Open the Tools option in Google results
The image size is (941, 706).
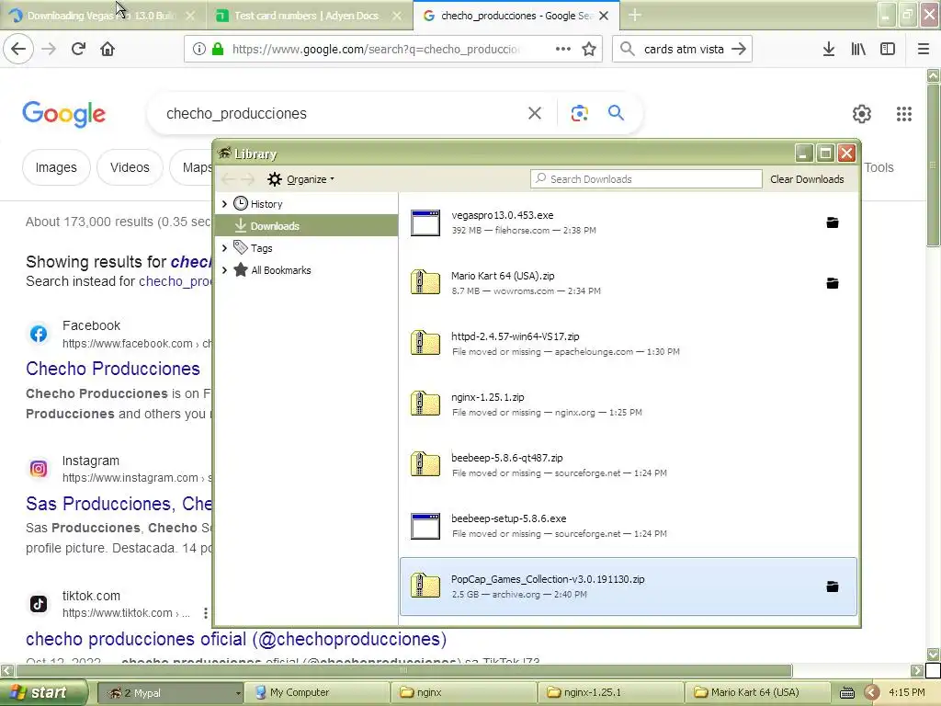pyautogui.click(x=879, y=167)
